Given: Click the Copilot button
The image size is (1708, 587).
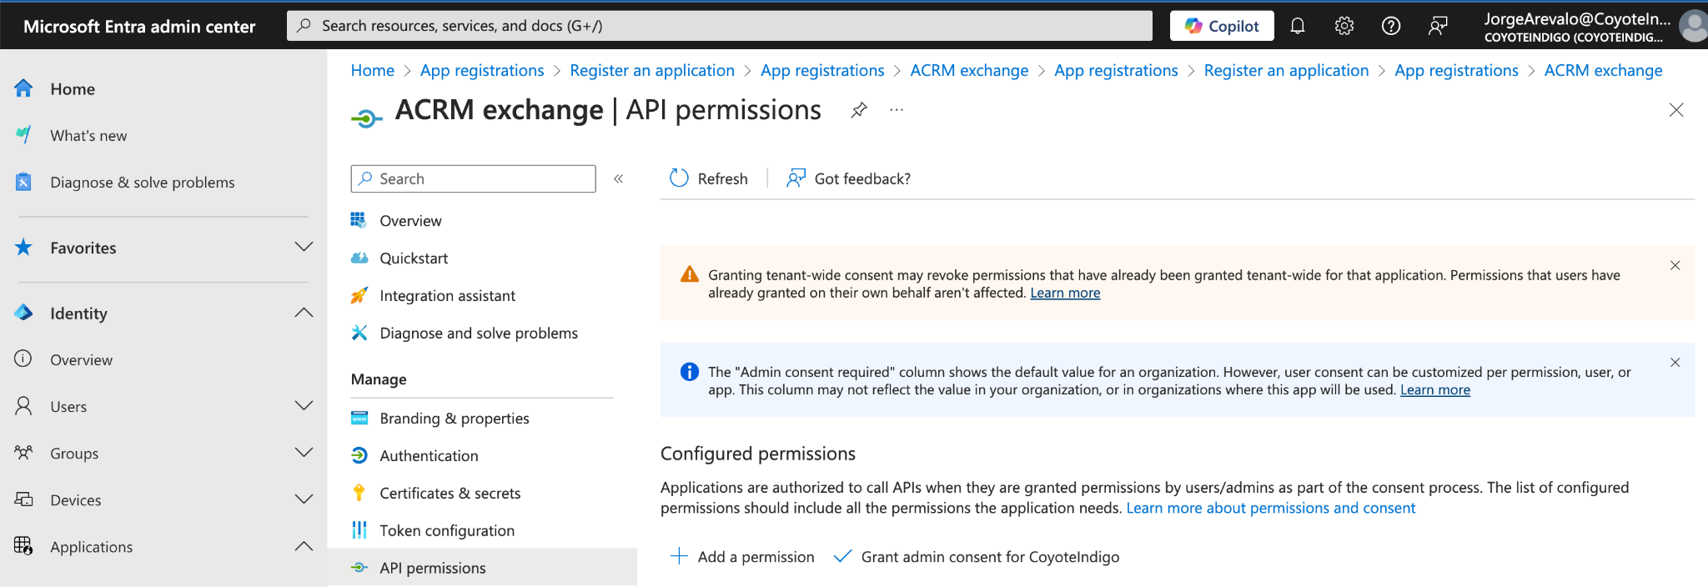Looking at the screenshot, I should coord(1221,26).
